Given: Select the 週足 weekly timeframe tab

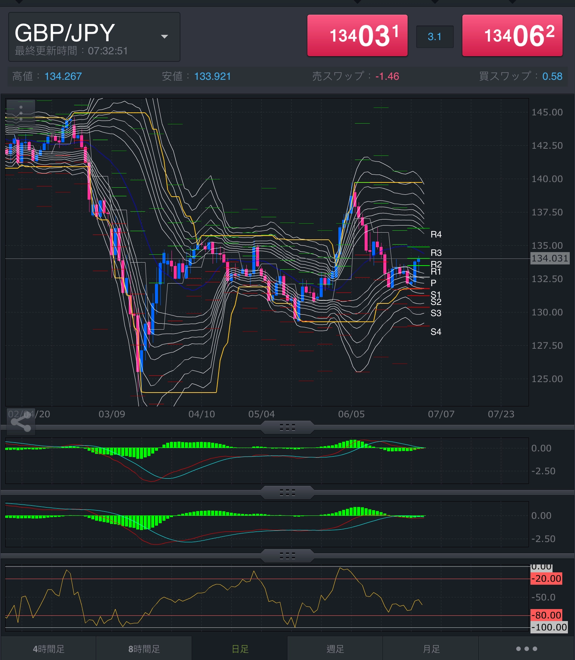Looking at the screenshot, I should coord(335,649).
